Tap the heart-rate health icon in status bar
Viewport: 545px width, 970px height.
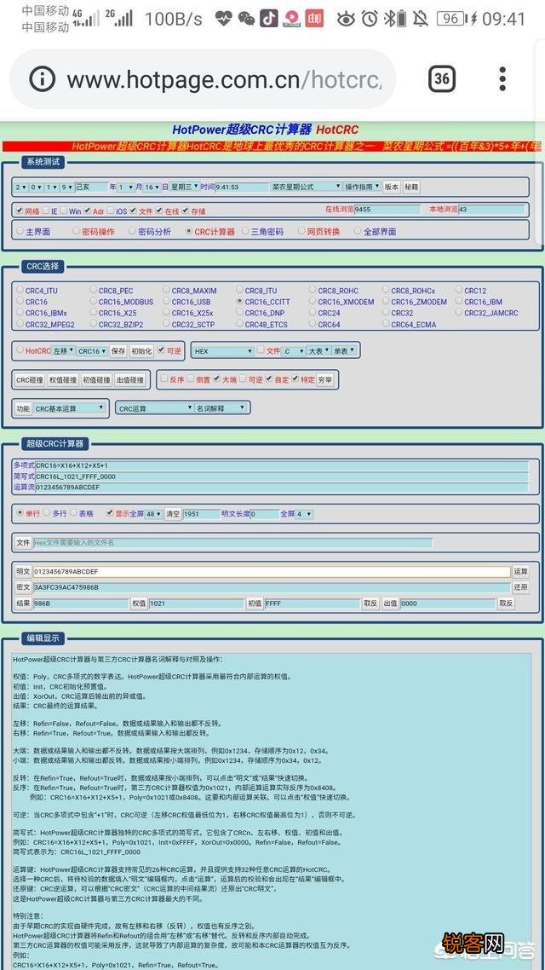click(224, 19)
